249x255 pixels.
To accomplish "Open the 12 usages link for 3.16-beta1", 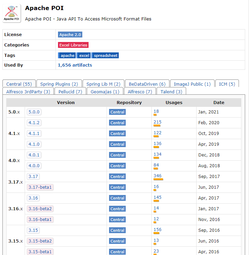I will (x=156, y=219).
